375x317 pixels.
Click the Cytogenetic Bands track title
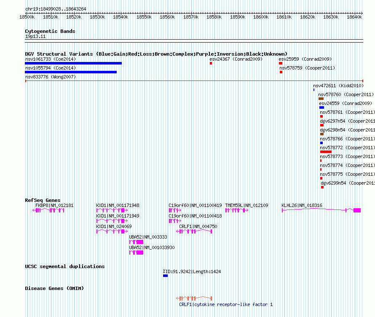pos(50,31)
